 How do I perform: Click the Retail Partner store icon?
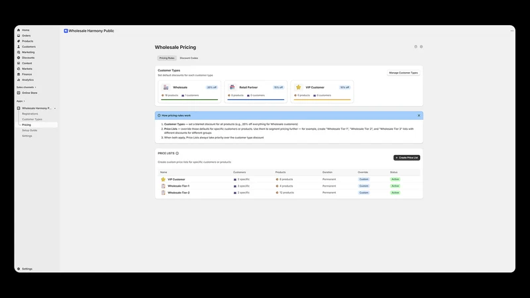pyautogui.click(x=233, y=87)
